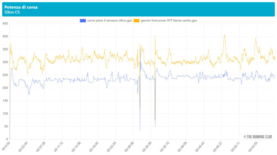
Task: Toggle the 'coros pace 4 sensore ottico.gpx' legend label
Action: click(110, 20)
